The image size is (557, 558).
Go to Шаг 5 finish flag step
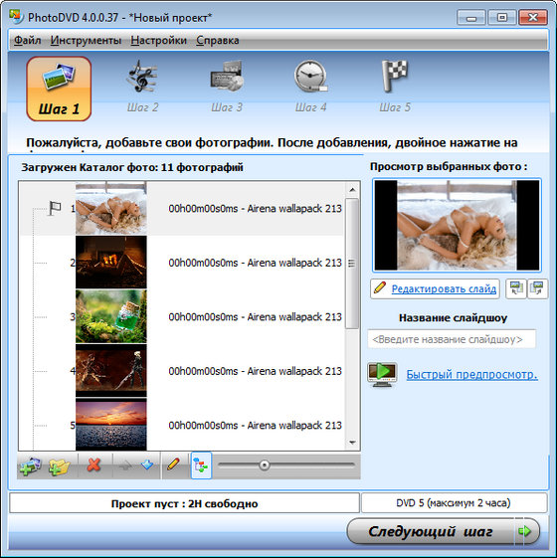(x=395, y=86)
